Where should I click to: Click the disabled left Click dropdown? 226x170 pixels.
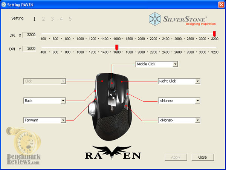pos(44,81)
